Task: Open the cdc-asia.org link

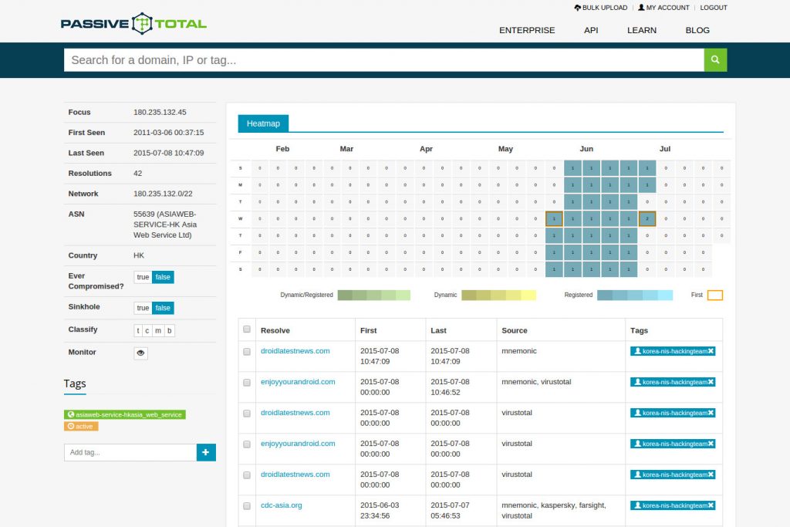Action: point(281,505)
